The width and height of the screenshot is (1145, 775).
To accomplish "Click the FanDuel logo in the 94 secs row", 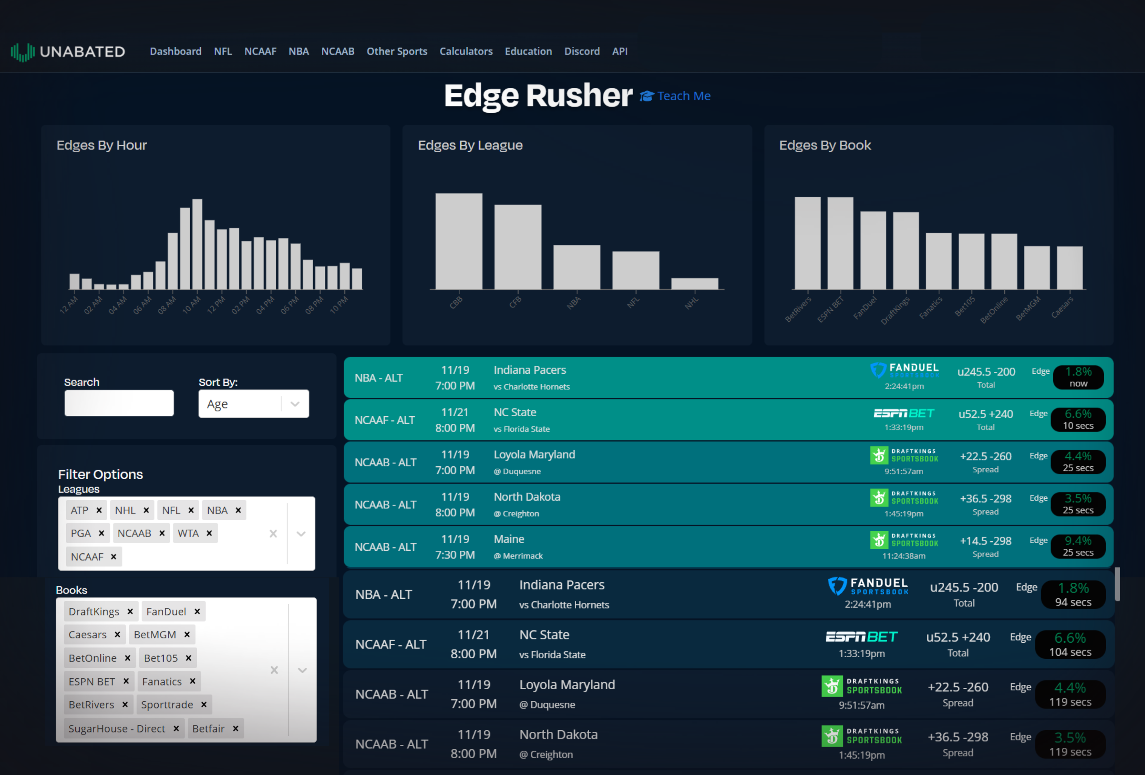I will [x=868, y=586].
